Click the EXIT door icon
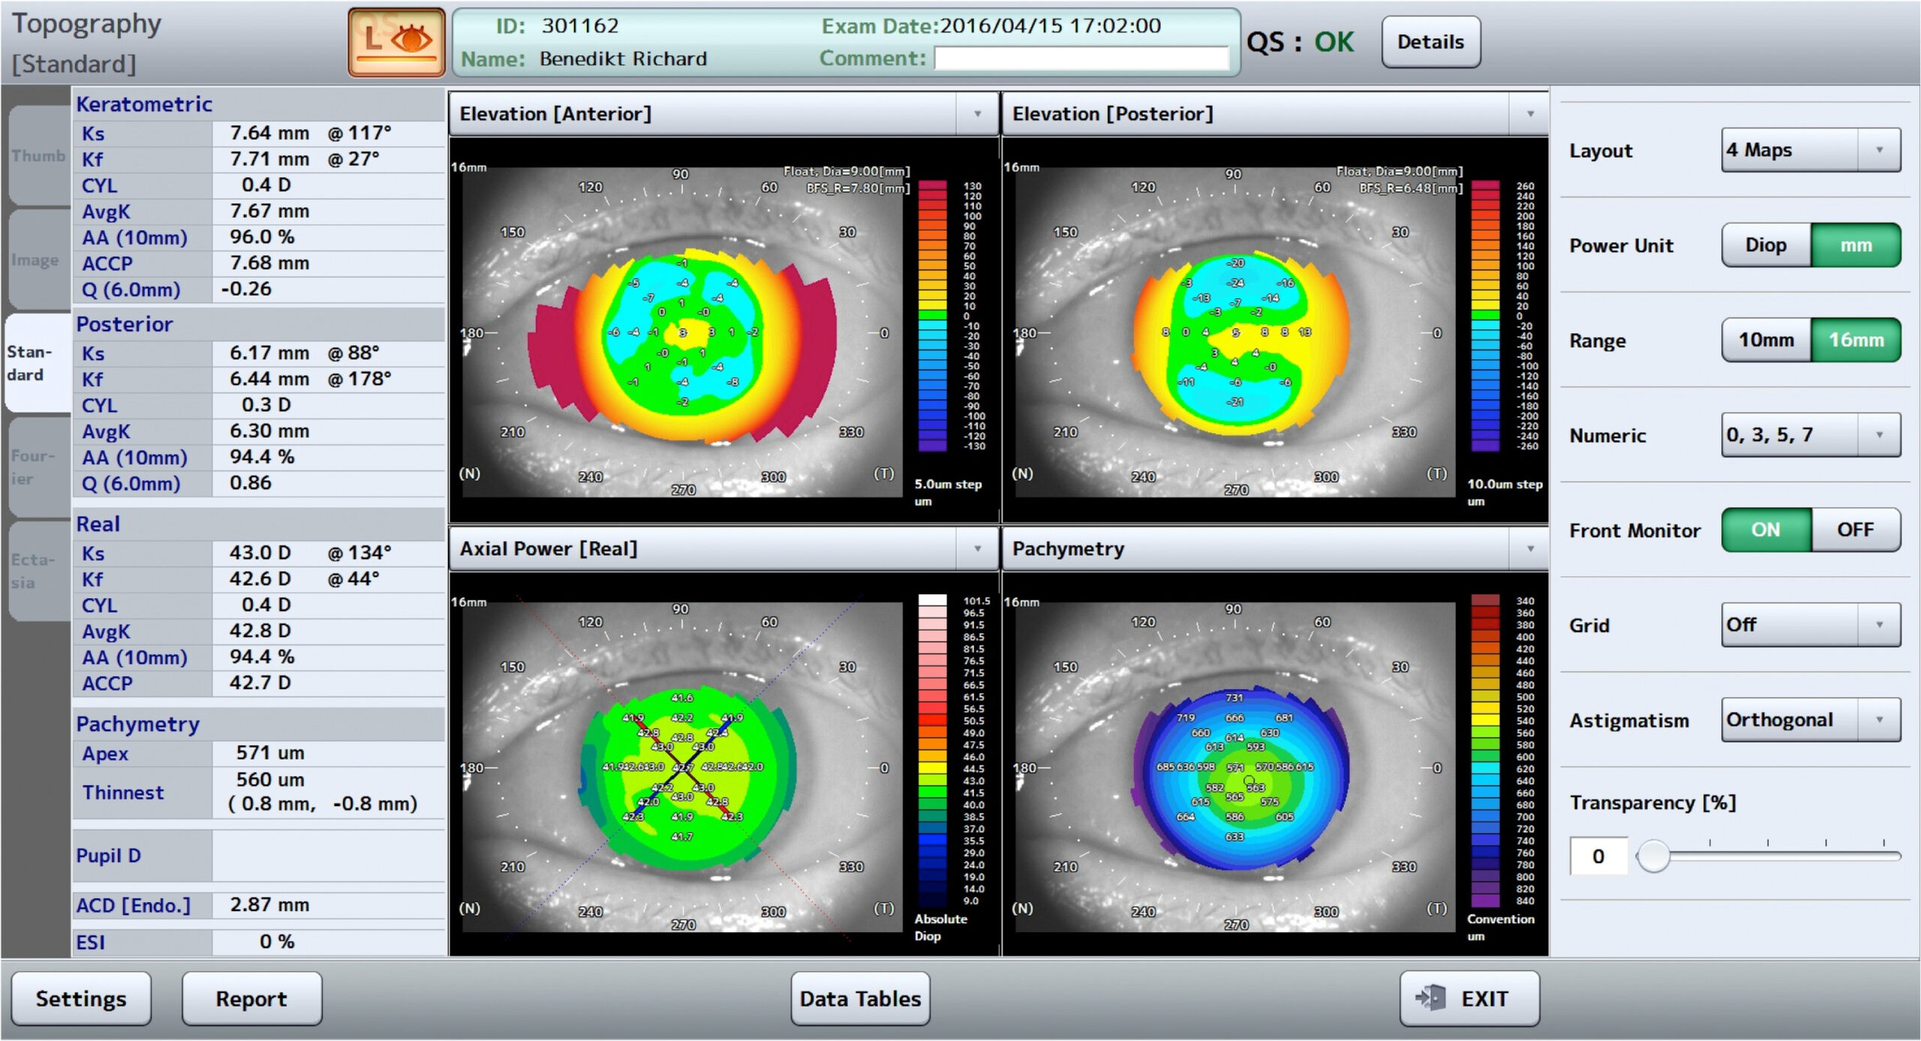 coord(1429,997)
